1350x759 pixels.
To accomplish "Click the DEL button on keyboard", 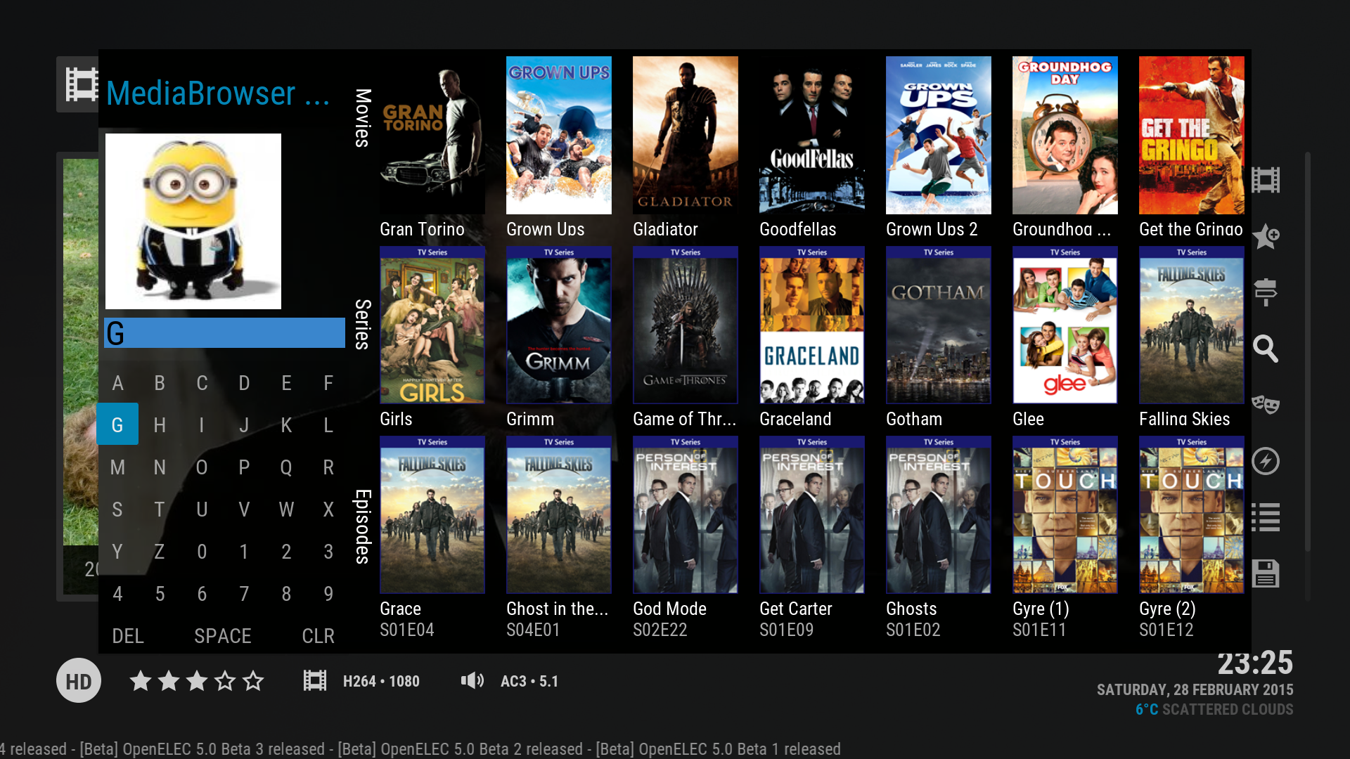I will 128,637.
